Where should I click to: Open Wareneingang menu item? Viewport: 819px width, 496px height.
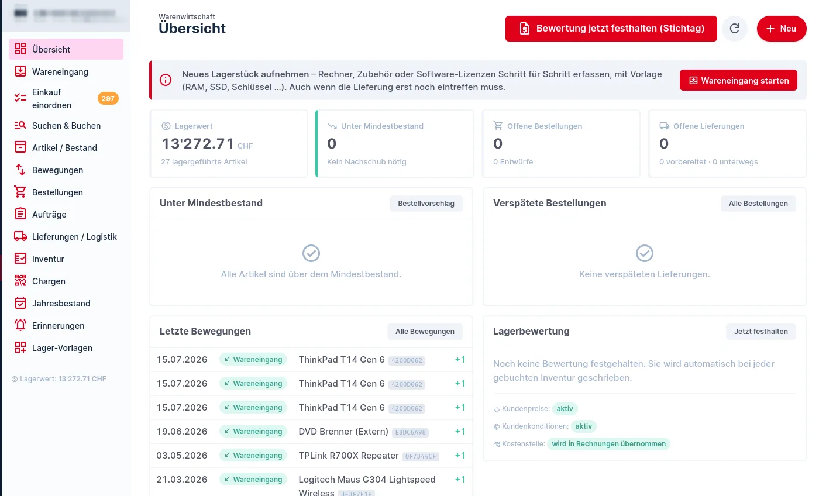point(66,71)
